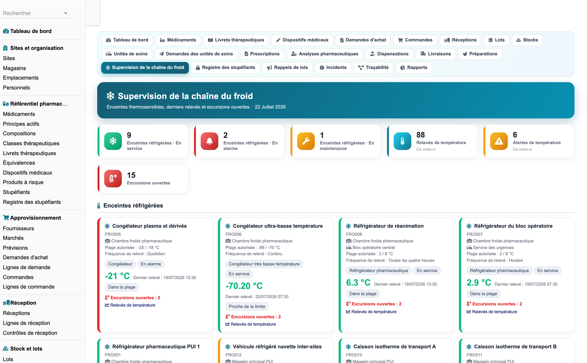Click the 15 Excursions ouvertes summary card

[x=143, y=178]
